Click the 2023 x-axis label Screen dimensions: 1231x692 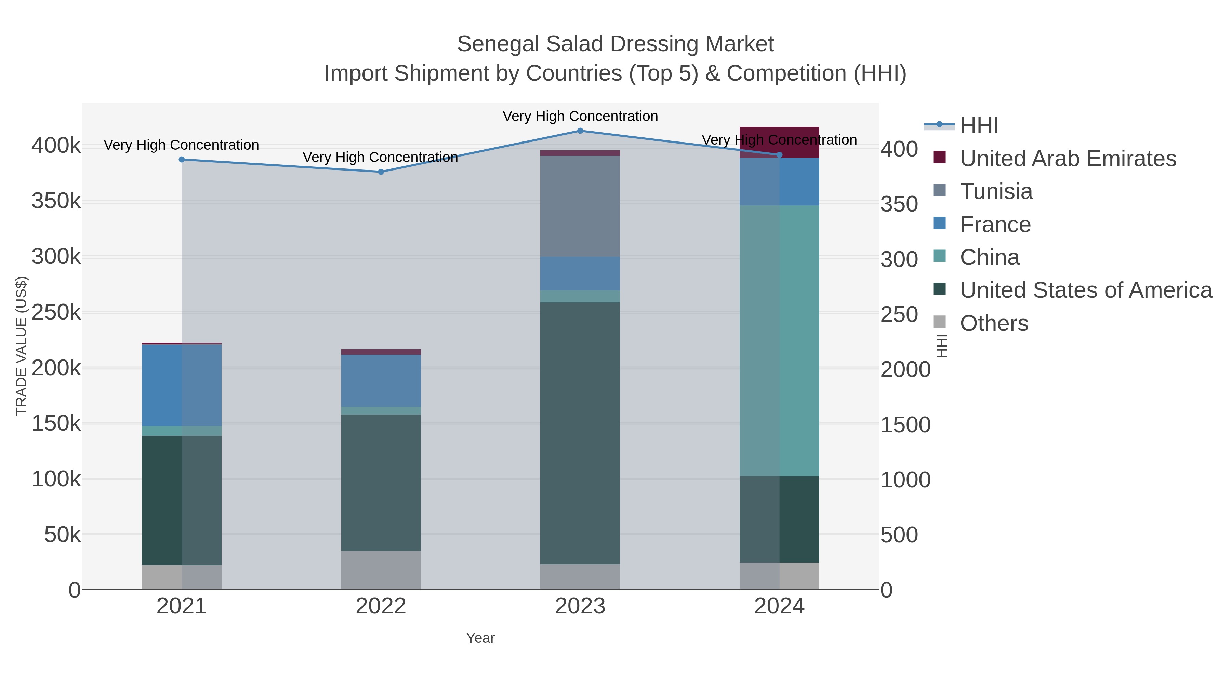[580, 607]
